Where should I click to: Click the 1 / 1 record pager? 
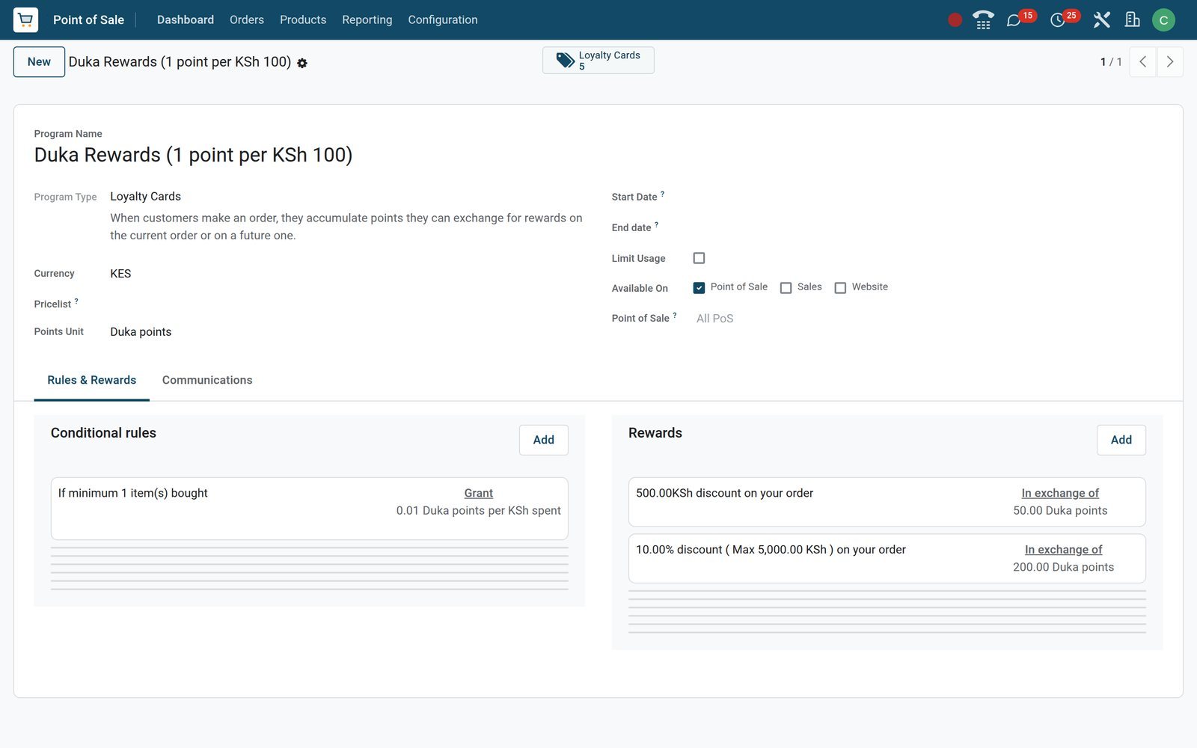[1111, 62]
